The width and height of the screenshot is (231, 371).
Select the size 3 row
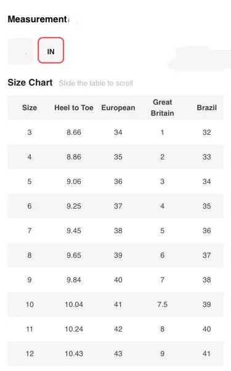(x=115, y=132)
